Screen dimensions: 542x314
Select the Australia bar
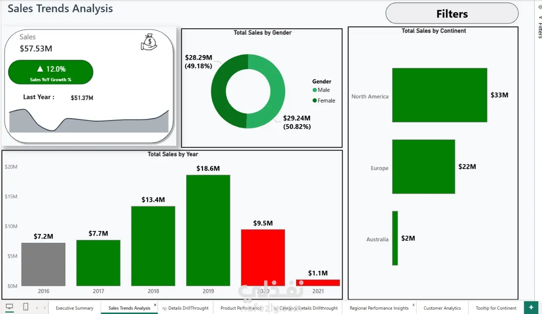point(395,238)
